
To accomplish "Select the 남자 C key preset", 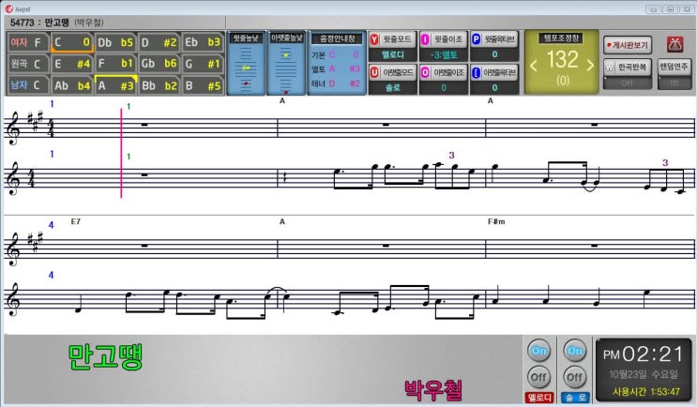I will coord(26,85).
